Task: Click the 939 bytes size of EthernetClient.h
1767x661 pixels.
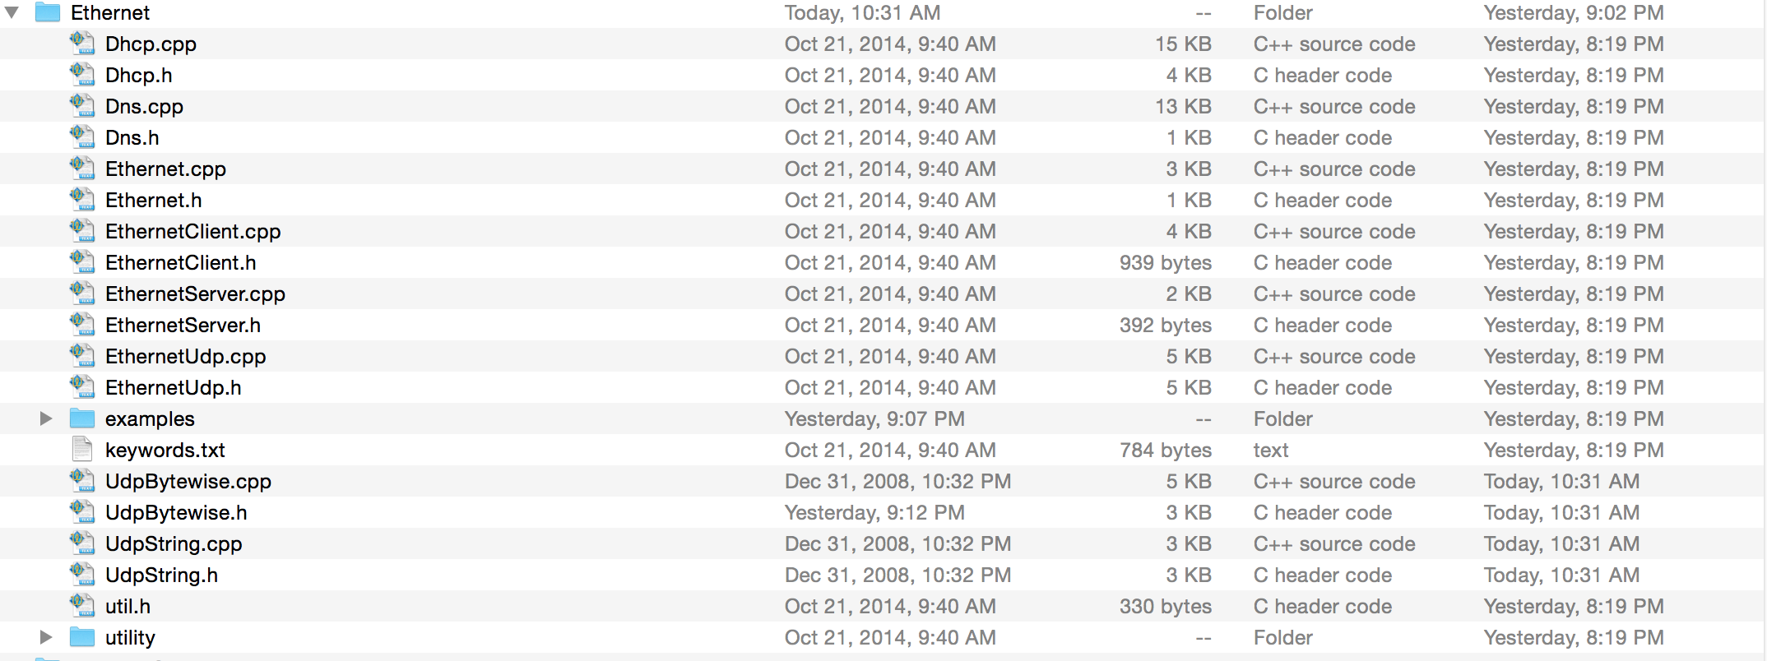Action: point(1165,262)
